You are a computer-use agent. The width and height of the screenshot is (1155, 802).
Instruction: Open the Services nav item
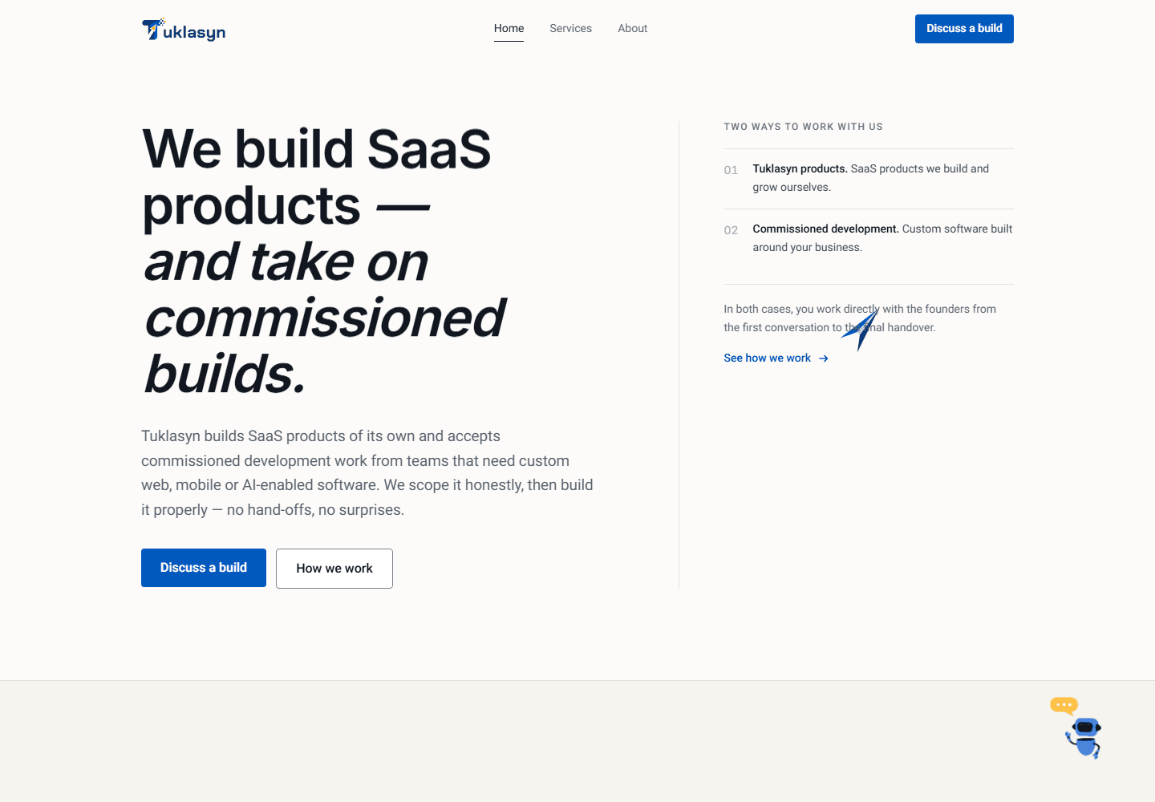(570, 28)
